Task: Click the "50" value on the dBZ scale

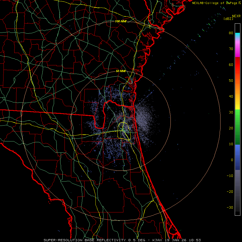Action: pos(231,81)
